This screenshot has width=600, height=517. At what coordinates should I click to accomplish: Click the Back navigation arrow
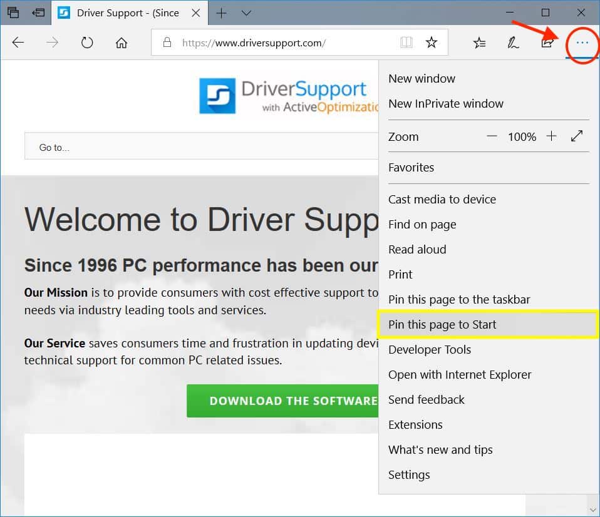click(x=18, y=43)
